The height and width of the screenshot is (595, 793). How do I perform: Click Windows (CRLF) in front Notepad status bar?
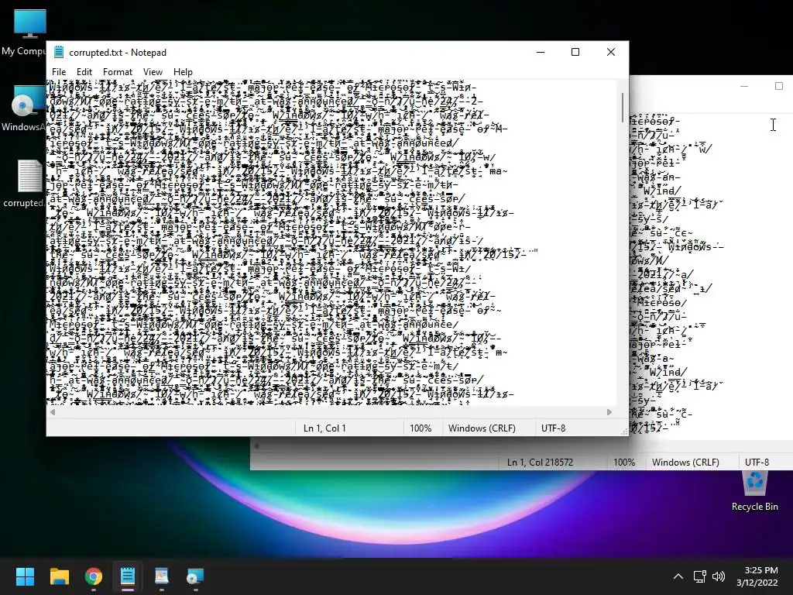coord(482,428)
